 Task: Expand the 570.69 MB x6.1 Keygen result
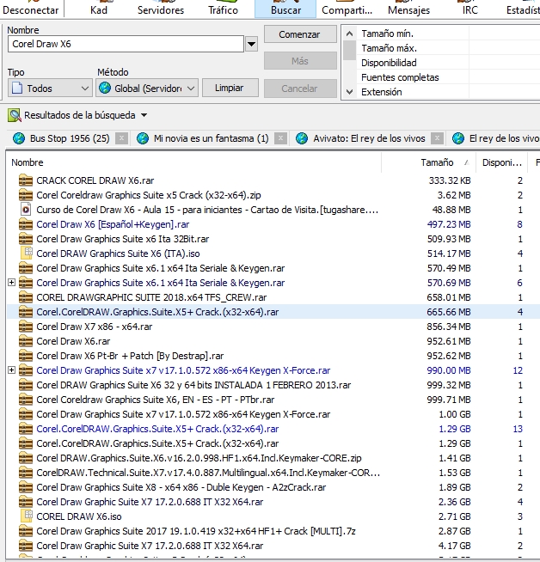(x=11, y=283)
